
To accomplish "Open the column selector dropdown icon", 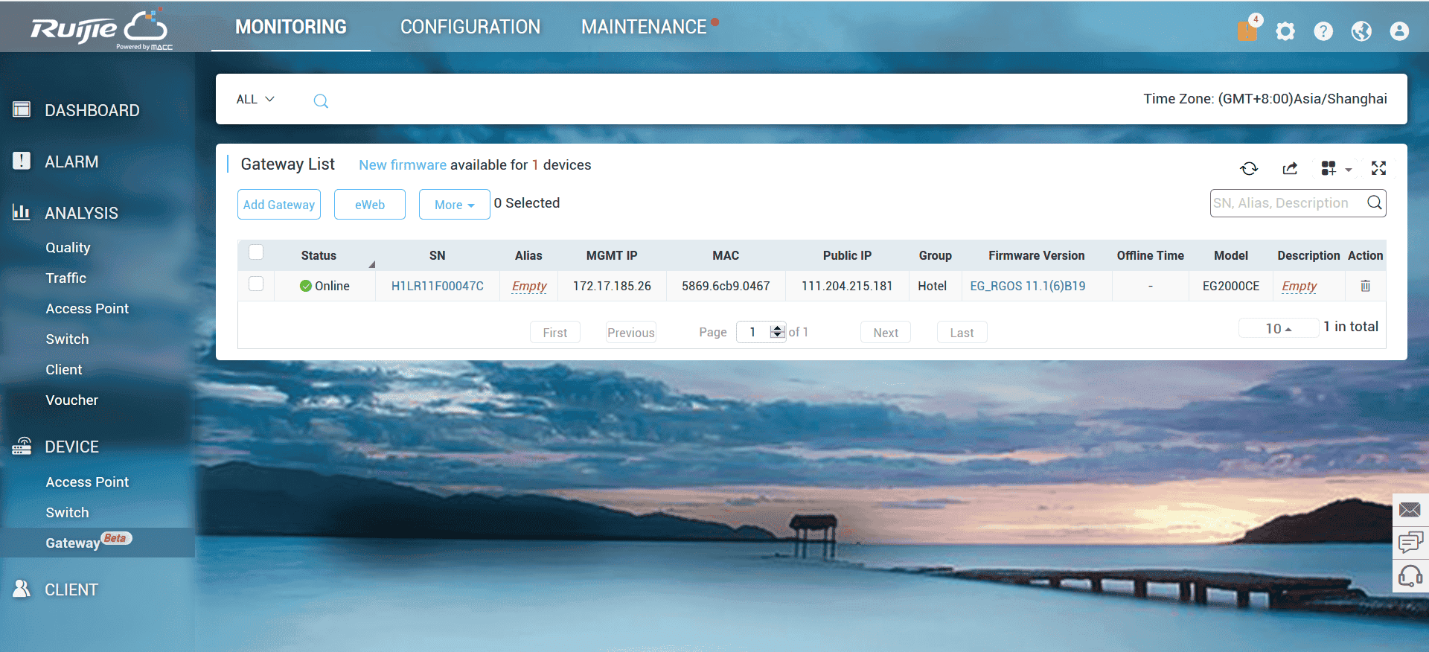I will [1335, 169].
